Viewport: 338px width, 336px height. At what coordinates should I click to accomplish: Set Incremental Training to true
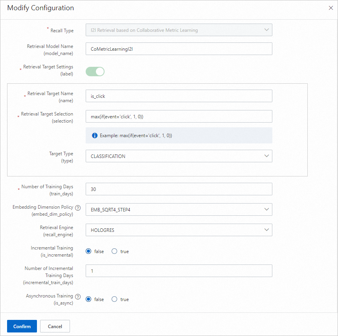[x=114, y=252]
